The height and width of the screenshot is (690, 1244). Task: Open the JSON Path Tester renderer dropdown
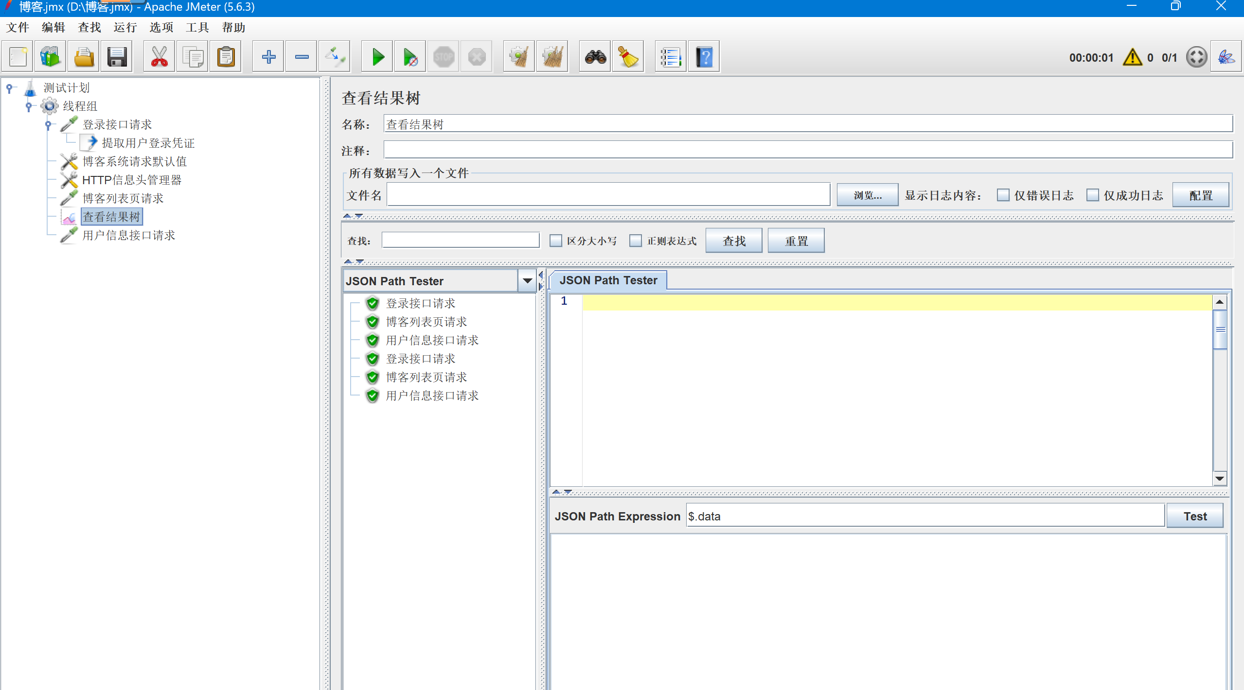527,281
